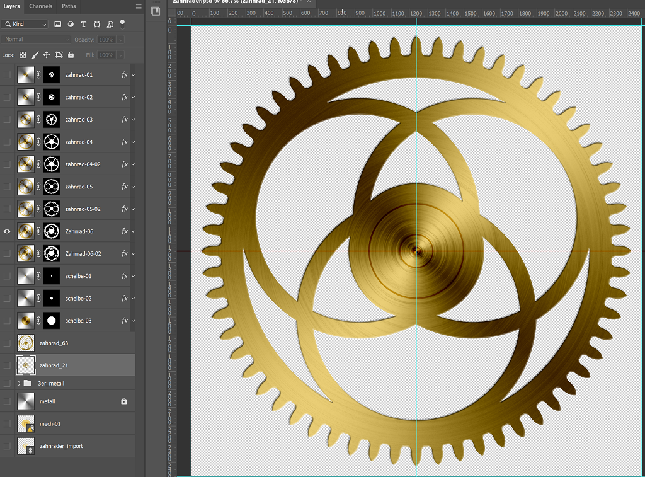The width and height of the screenshot is (645, 477).
Task: Click mask link icon on zahnrad-02
Action: tap(38, 97)
